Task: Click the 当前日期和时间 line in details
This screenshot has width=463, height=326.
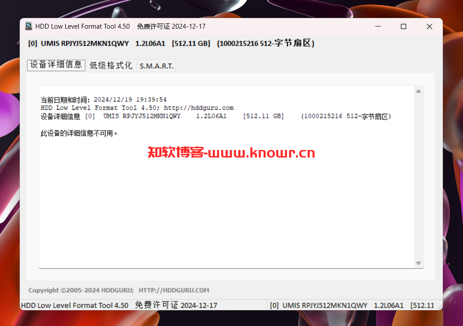Action: tap(104, 100)
